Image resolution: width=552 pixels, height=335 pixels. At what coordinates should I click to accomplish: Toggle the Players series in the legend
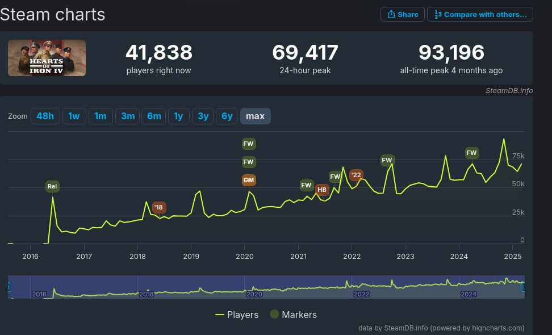[x=237, y=315]
